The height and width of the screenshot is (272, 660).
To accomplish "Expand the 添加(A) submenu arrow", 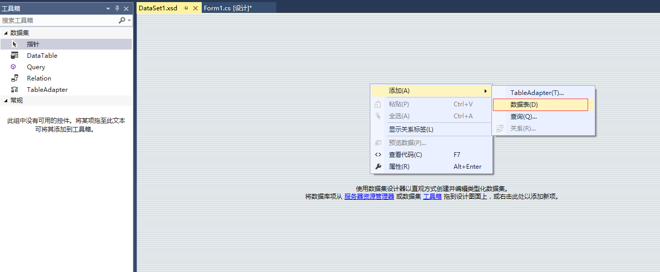I will point(485,91).
